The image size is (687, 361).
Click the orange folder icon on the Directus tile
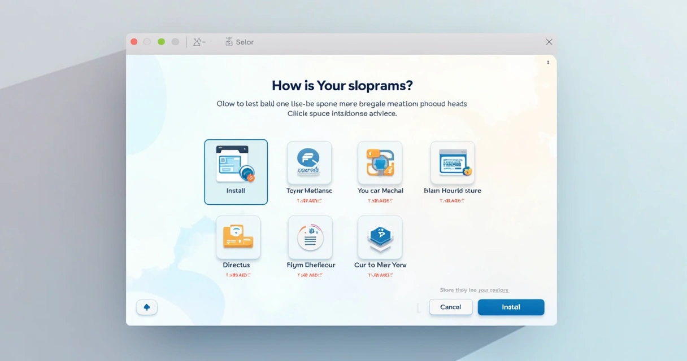[238, 236]
